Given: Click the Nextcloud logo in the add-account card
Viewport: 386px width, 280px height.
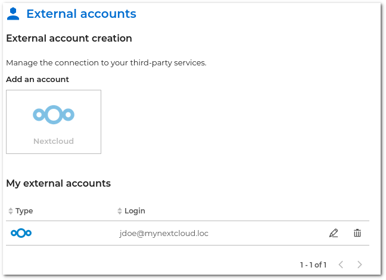Looking at the screenshot, I should click(x=54, y=114).
